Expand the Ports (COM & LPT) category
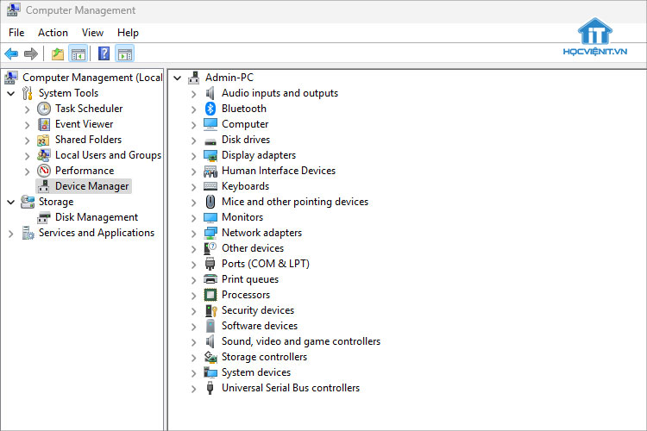647x431 pixels. (x=194, y=265)
